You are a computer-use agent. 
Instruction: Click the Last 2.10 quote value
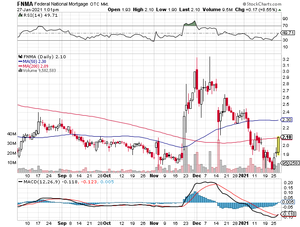point(189,9)
